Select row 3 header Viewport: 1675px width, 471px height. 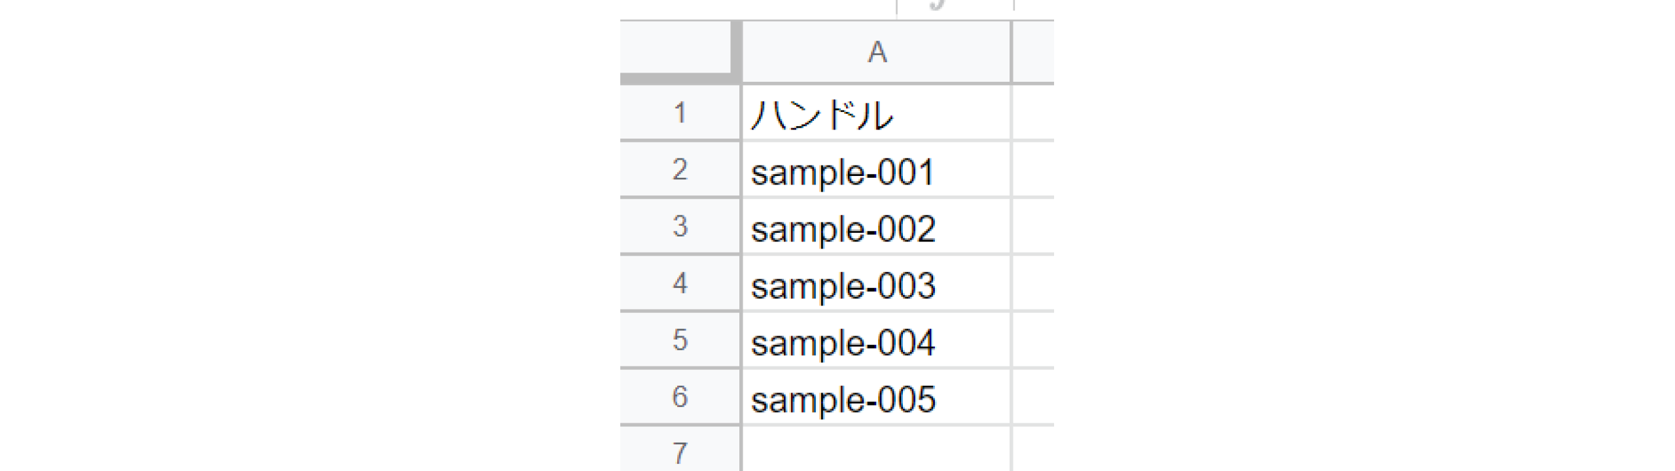click(x=680, y=226)
